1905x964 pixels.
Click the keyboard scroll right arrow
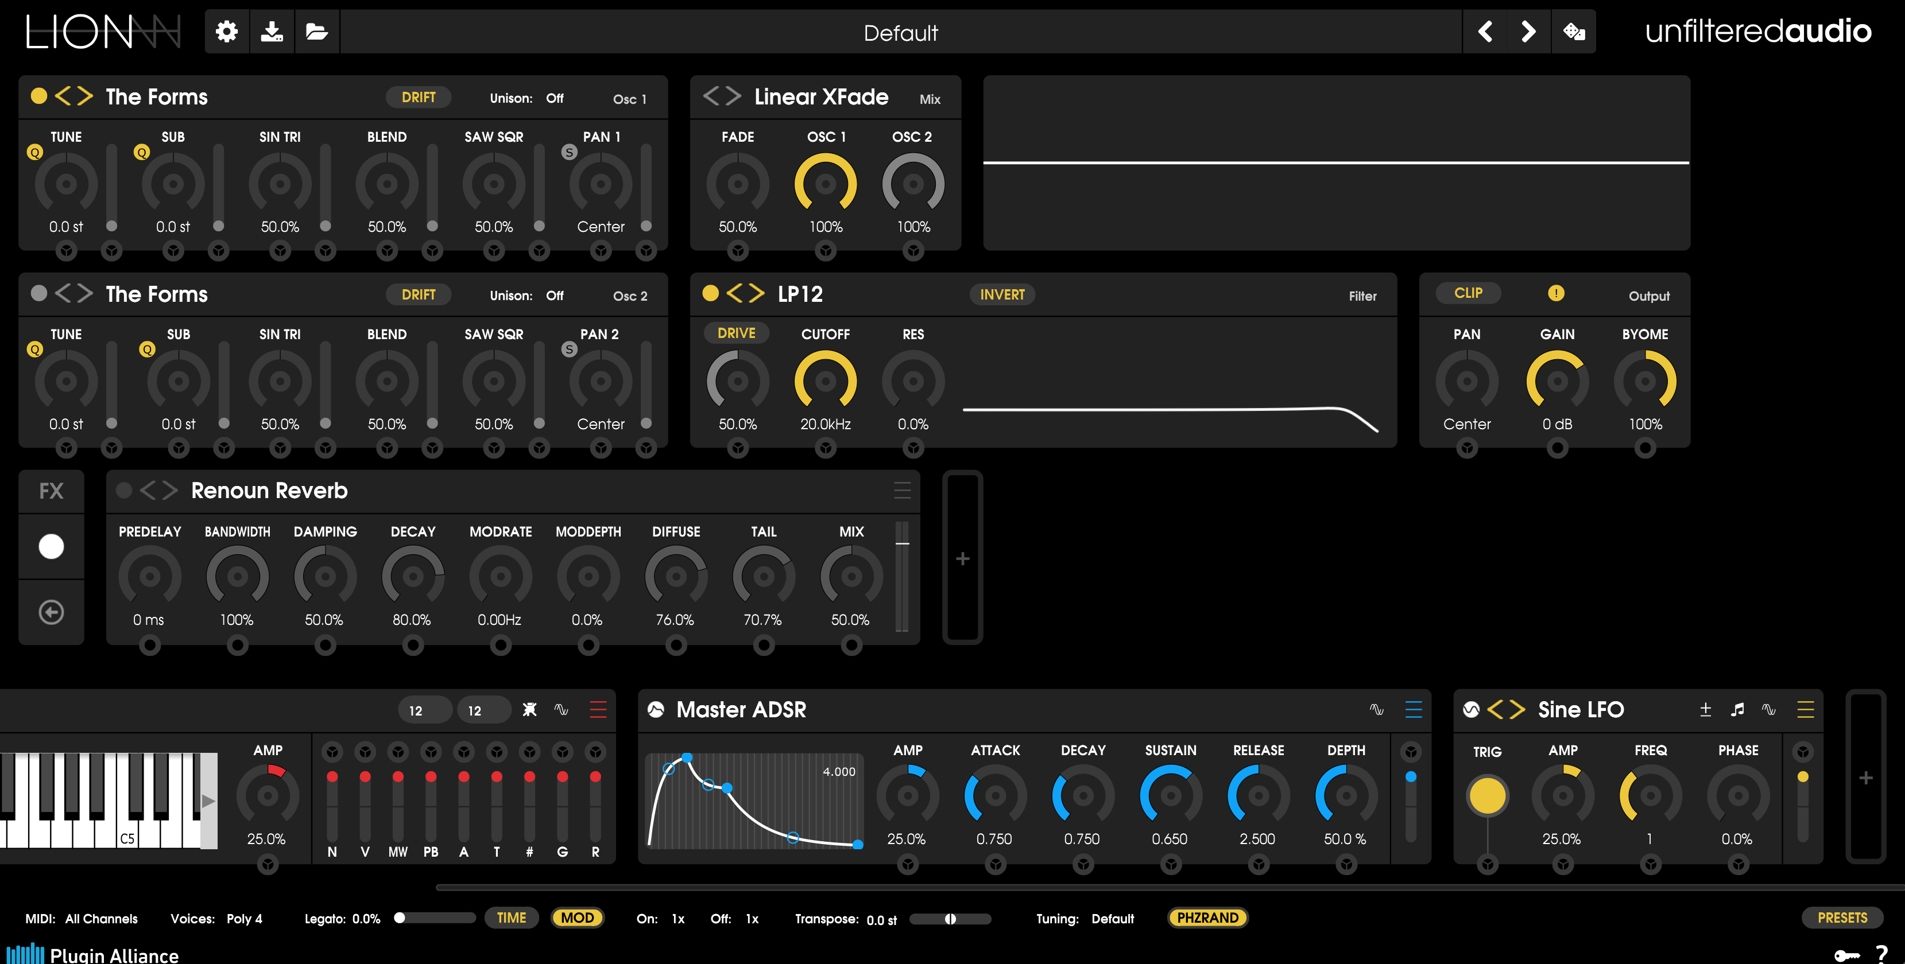[x=208, y=800]
